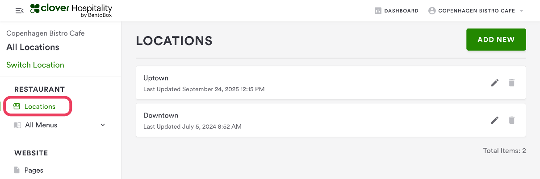Expand the All Menus chevron
This screenshot has width=540, height=179.
point(103,125)
